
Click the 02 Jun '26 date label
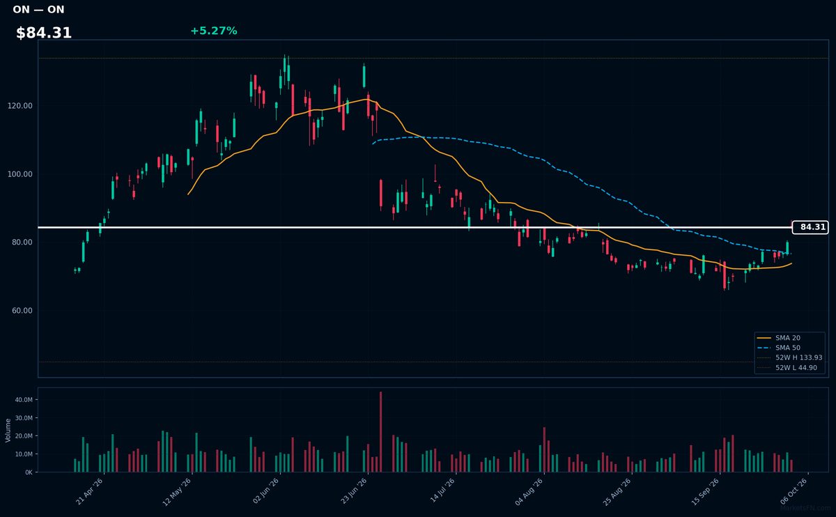point(266,493)
